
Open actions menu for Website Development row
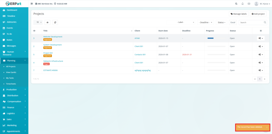pos(261,38)
